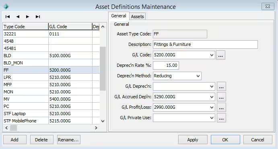This screenshot has height=149, width=278.
Task: Browse for G/L Profit/Loss ellipsis button
Action: pos(221,107)
